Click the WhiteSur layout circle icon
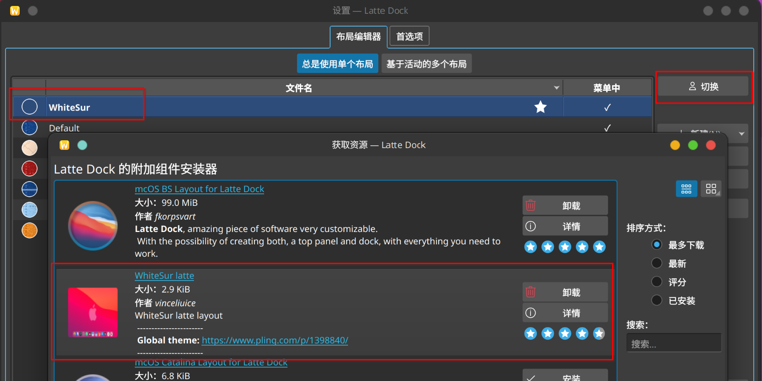The image size is (762, 381). click(29, 106)
